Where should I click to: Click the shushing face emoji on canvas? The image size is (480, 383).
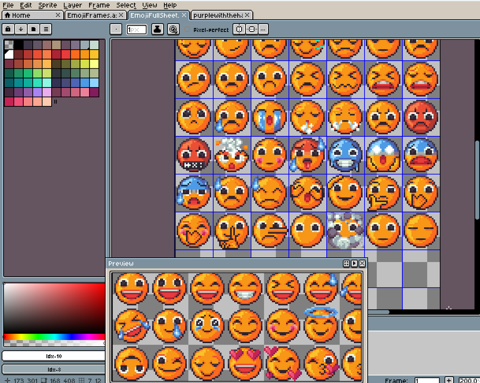tap(232, 231)
